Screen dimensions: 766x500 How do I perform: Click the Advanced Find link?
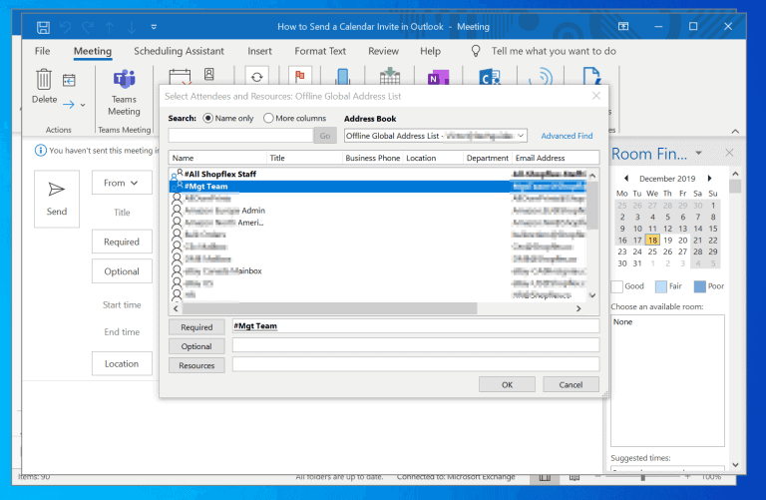pos(567,136)
